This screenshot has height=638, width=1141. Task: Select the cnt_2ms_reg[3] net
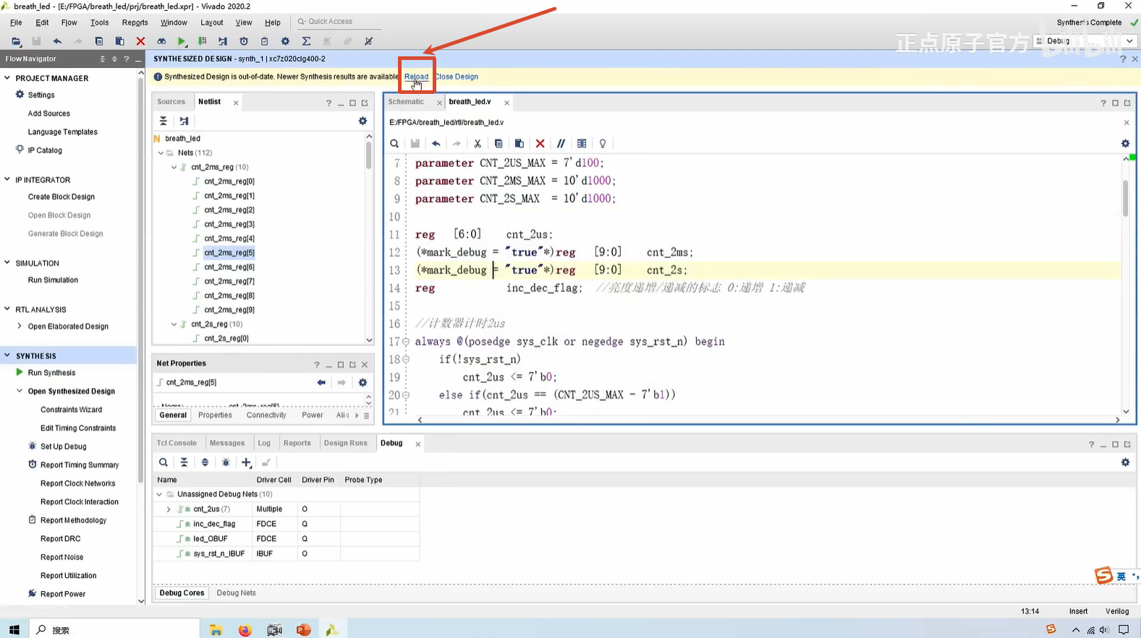(229, 224)
